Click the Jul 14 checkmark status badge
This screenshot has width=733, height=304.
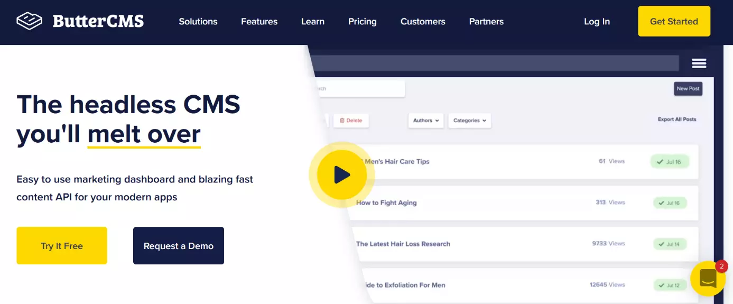tap(670, 244)
